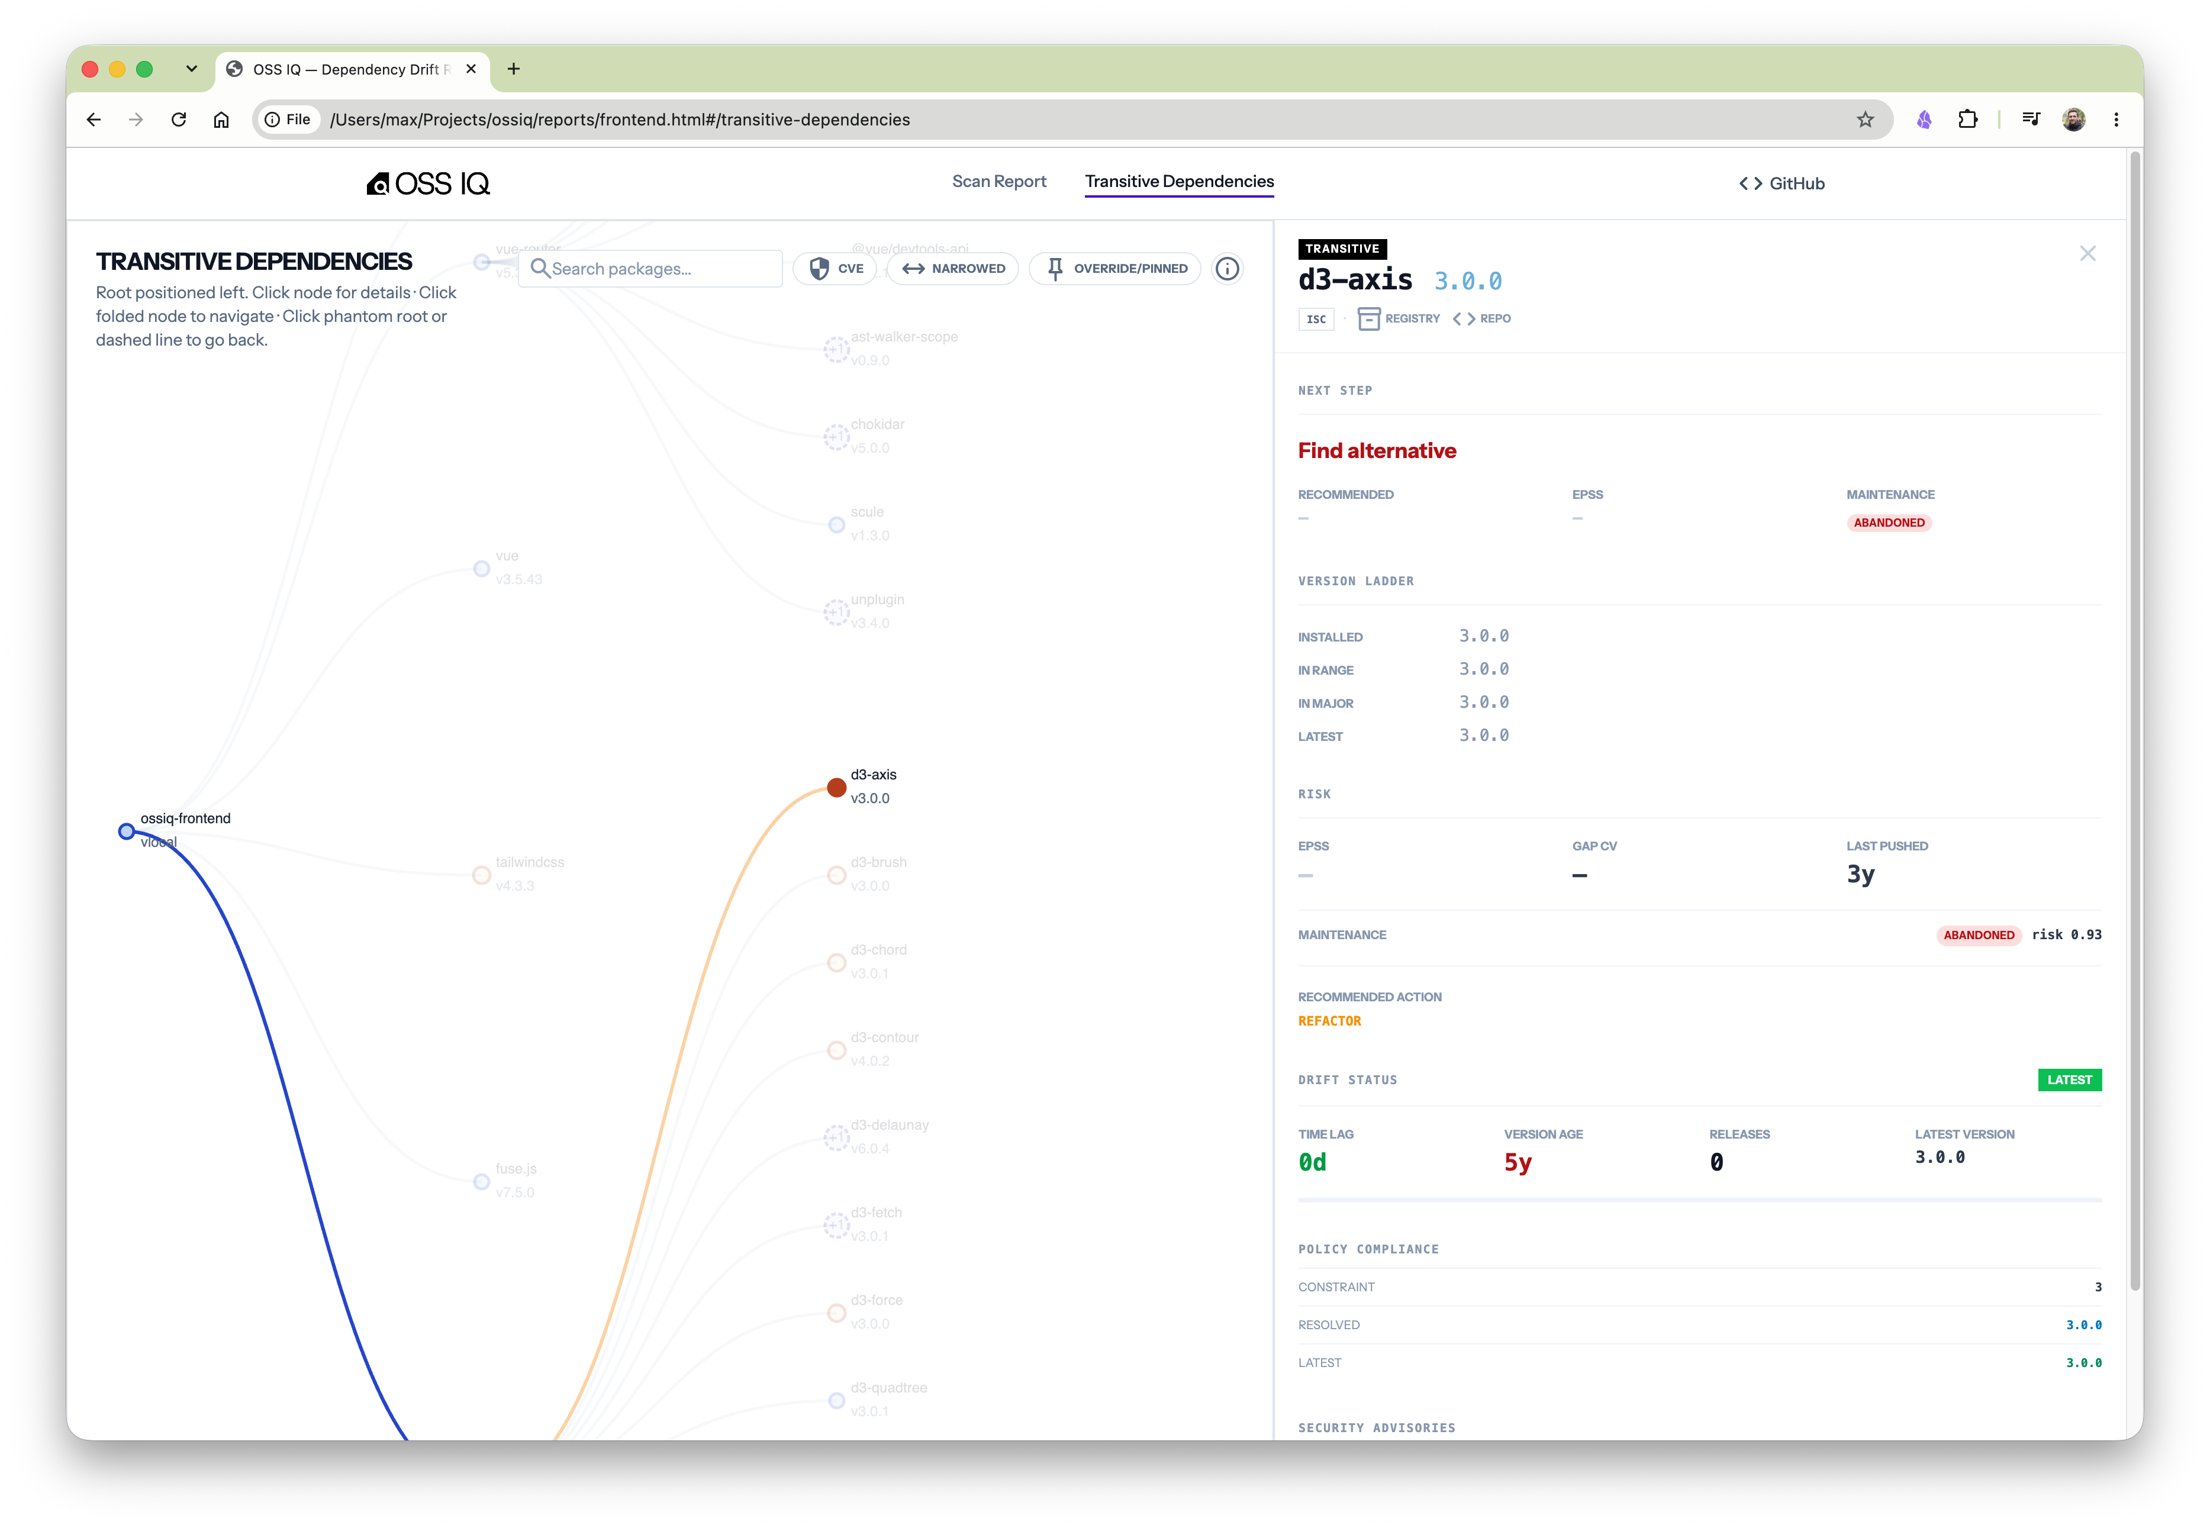Open the GitHub link in header

tap(1782, 184)
